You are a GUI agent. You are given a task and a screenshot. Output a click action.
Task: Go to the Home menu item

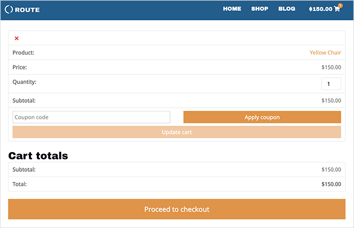pos(232,9)
